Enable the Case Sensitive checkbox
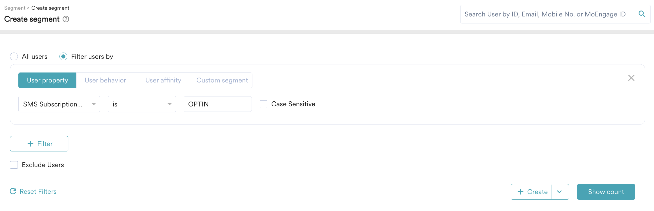The width and height of the screenshot is (654, 211). pyautogui.click(x=263, y=104)
